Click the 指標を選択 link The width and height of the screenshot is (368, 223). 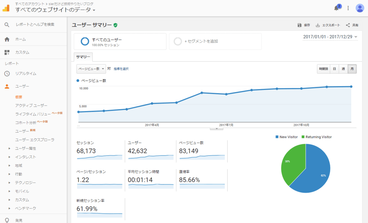pyautogui.click(x=121, y=69)
